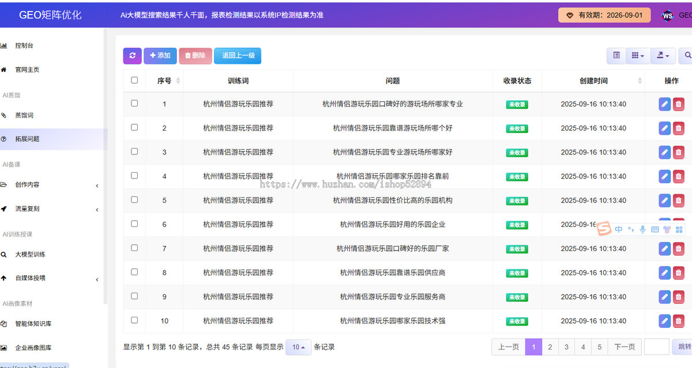This screenshot has height=368, width=692.
Task: Toggle the card view icon in toolbar
Action: tap(616, 55)
